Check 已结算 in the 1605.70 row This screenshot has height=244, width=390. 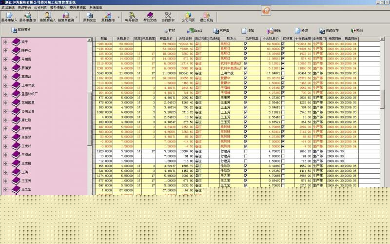pyautogui.click(x=283, y=166)
